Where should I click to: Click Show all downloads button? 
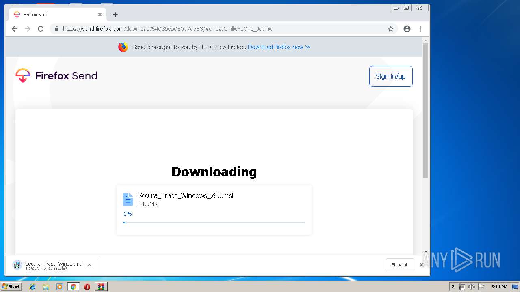tap(400, 265)
